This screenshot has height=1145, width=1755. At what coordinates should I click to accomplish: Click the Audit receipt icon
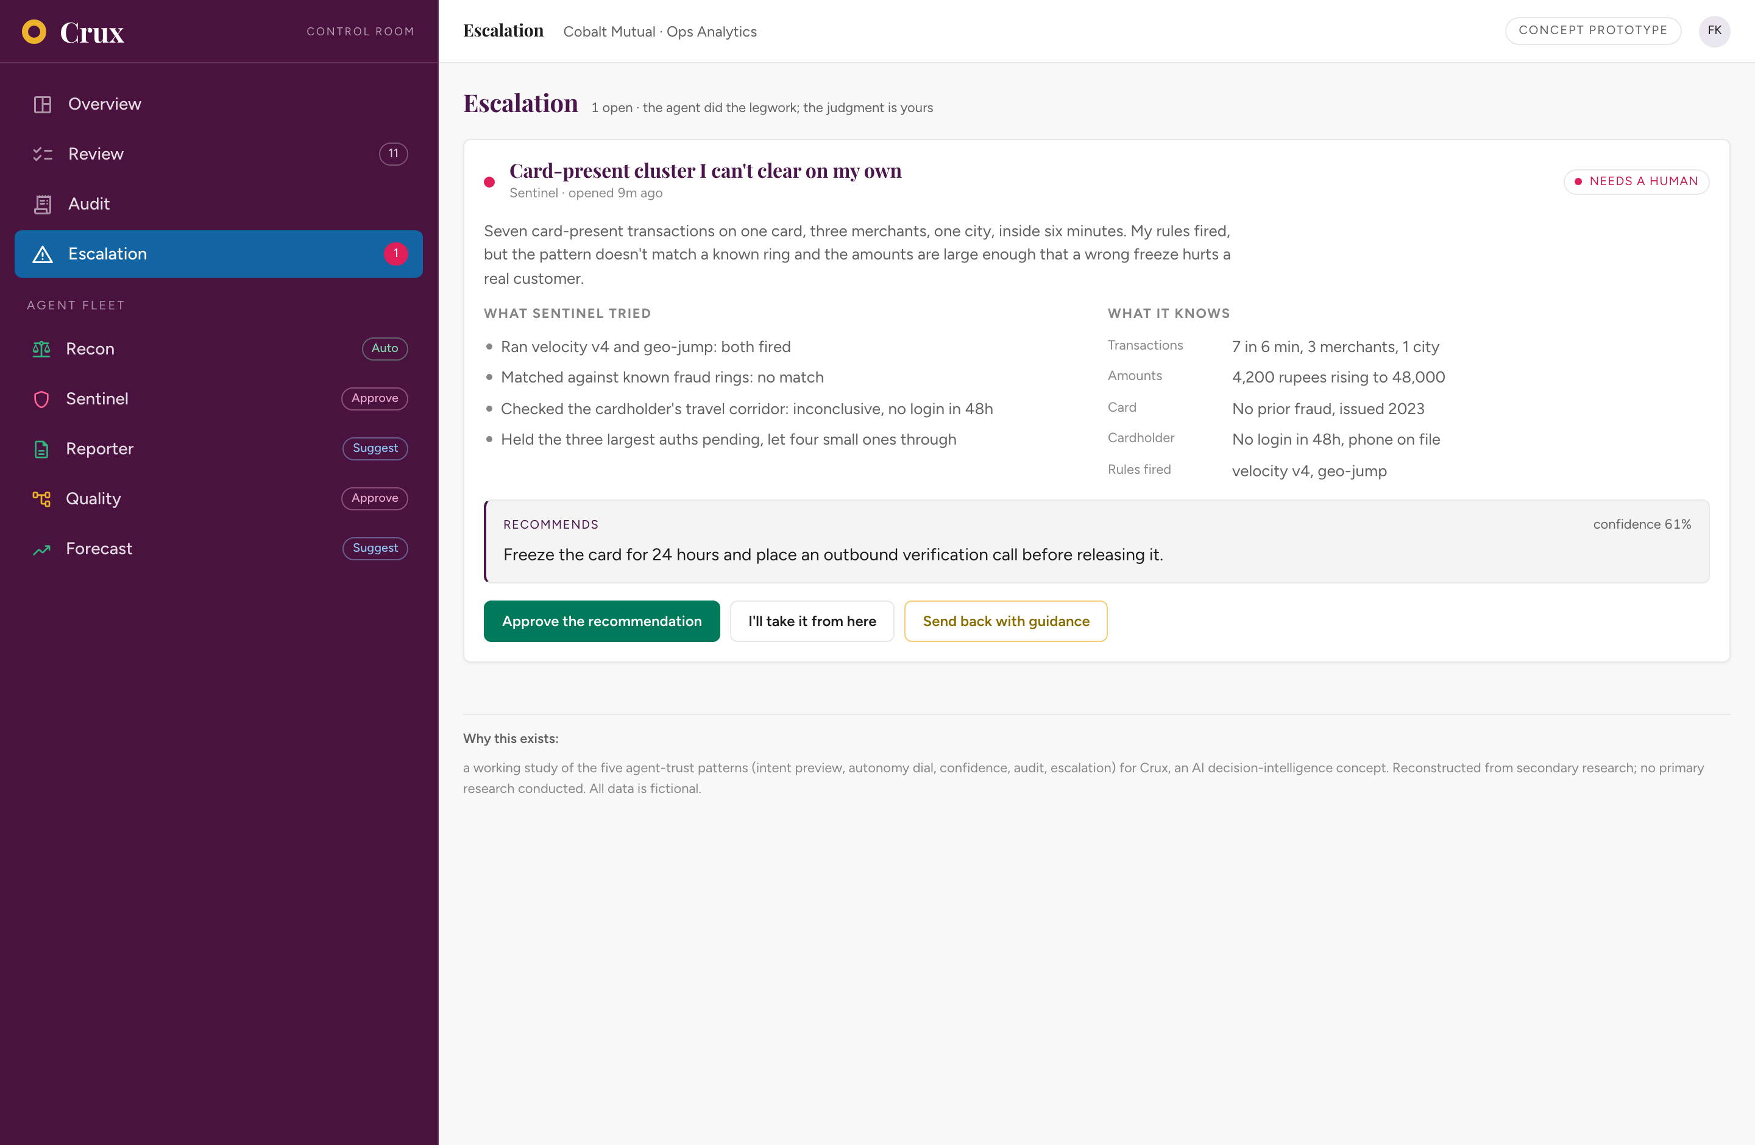43,204
